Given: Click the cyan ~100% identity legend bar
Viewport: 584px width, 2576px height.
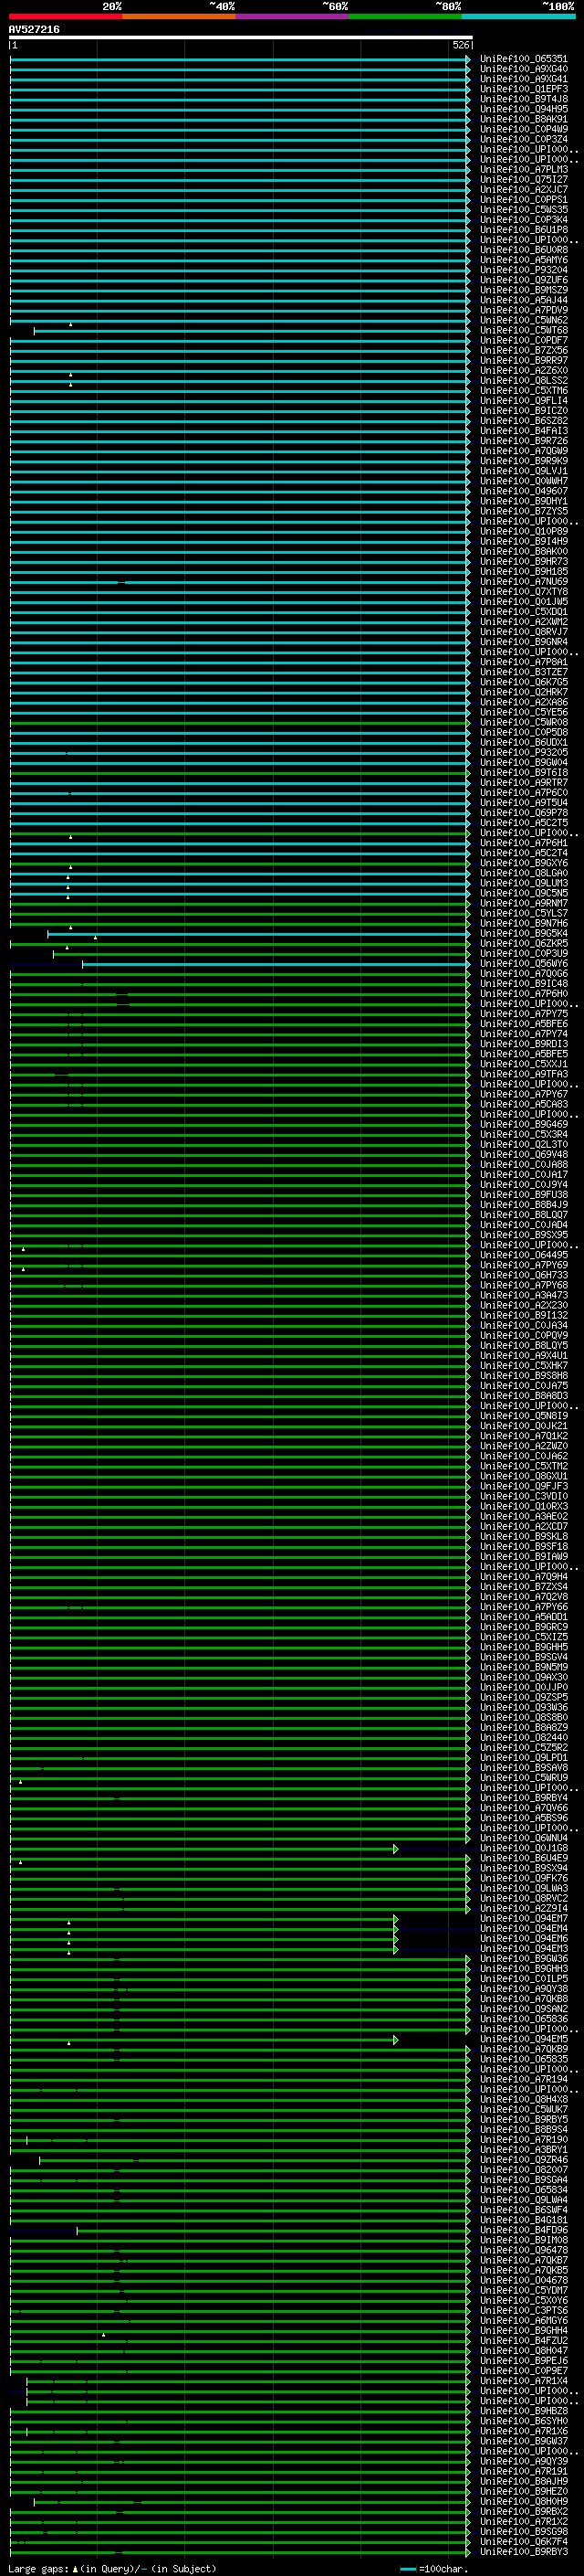Looking at the screenshot, I should click(518, 16).
